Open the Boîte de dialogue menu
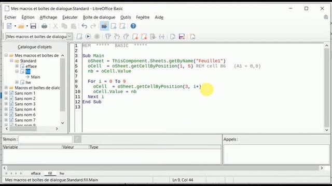332x186 pixels. (x=99, y=17)
